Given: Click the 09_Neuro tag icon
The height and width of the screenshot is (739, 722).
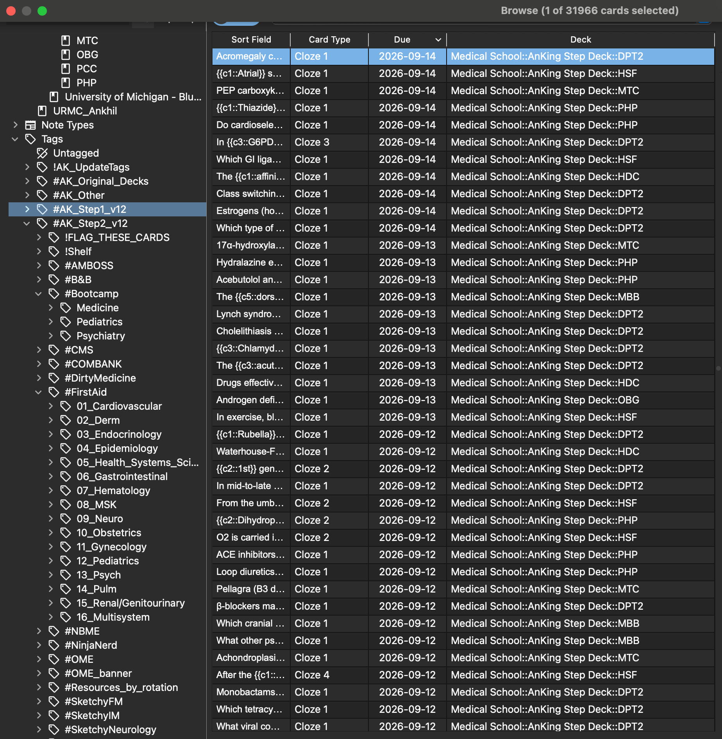Looking at the screenshot, I should 66,519.
